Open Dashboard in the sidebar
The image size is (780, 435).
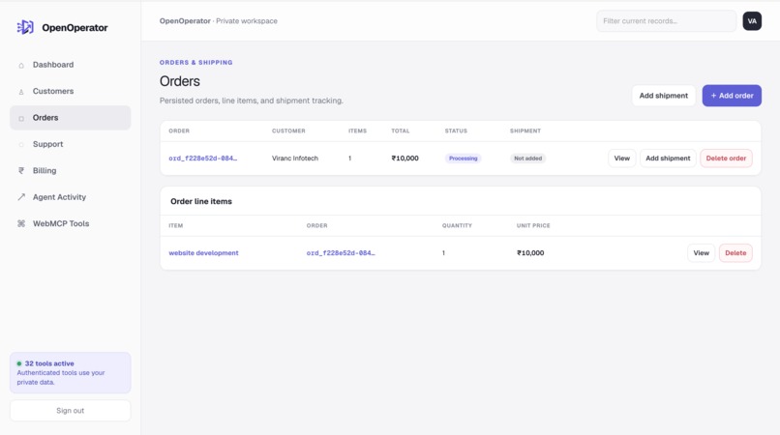(x=70, y=65)
